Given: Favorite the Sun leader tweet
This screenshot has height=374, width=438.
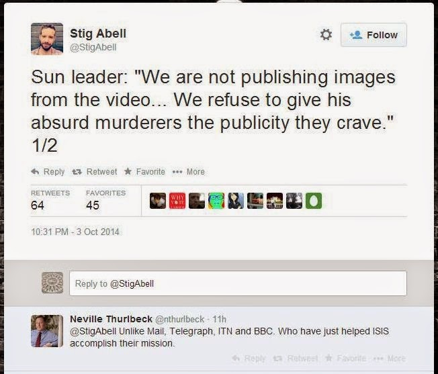Looking at the screenshot, I should (x=144, y=172).
